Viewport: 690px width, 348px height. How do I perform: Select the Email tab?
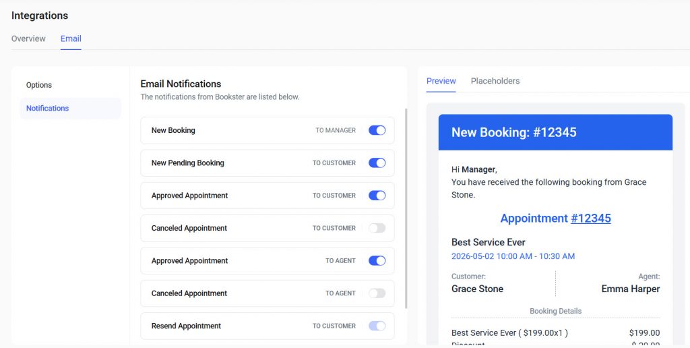(x=71, y=38)
